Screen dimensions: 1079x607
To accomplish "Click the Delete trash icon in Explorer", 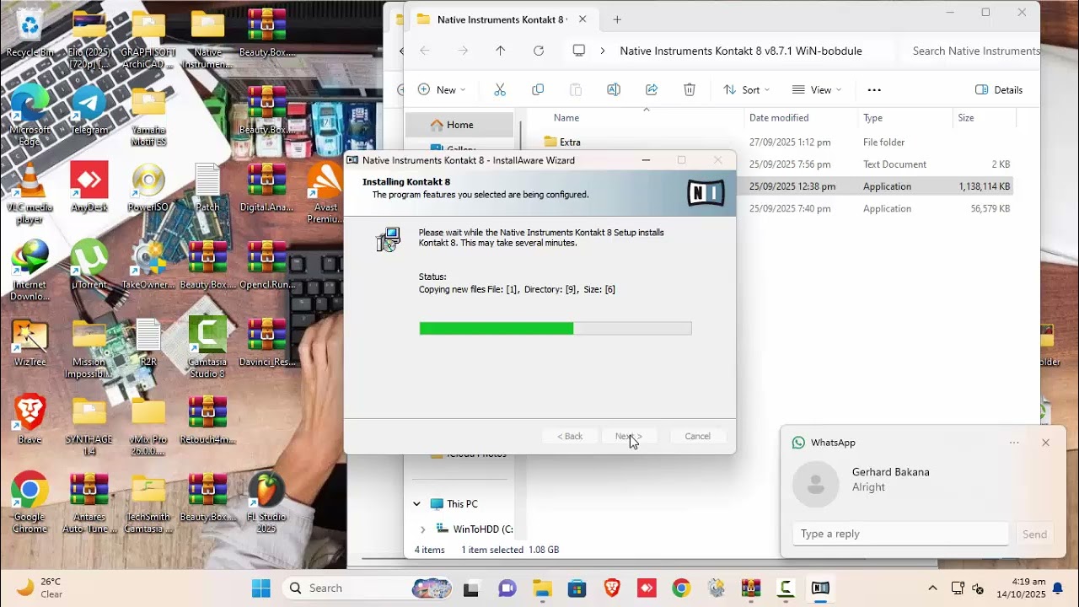I will click(690, 89).
